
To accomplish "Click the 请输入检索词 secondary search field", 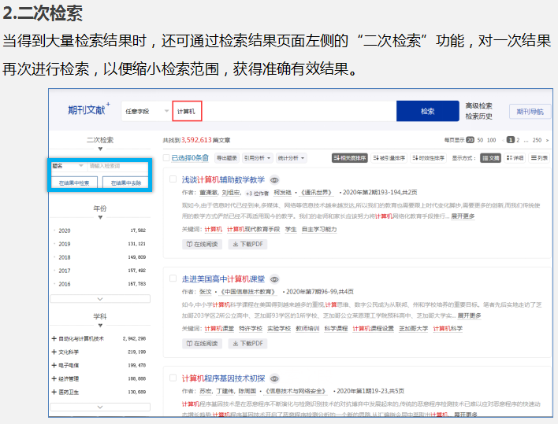I will coord(117,166).
